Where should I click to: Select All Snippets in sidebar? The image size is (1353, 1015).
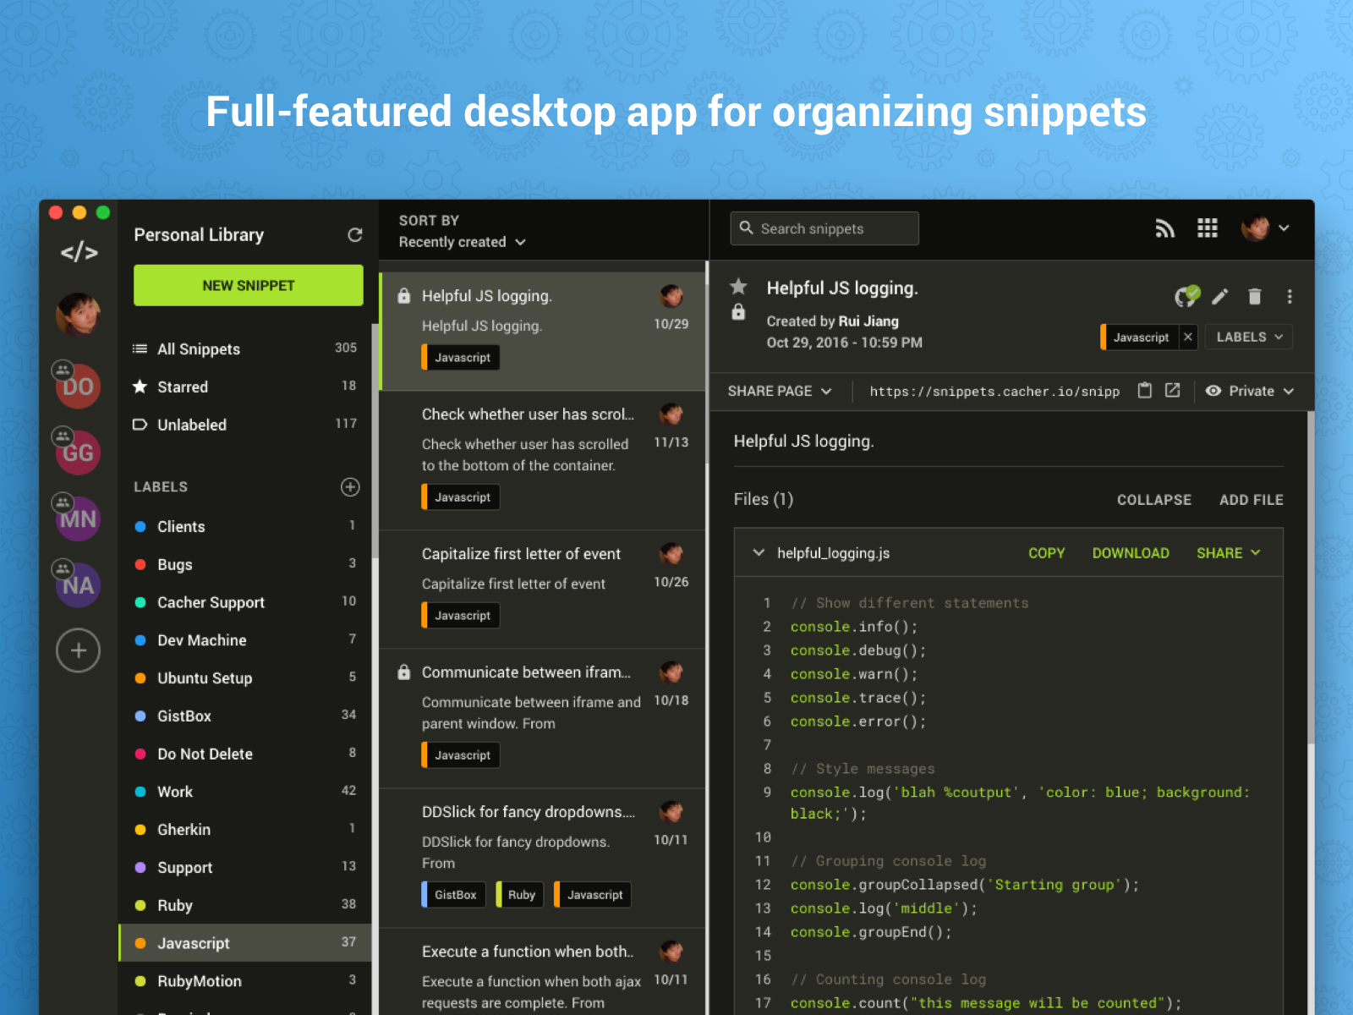pos(245,348)
